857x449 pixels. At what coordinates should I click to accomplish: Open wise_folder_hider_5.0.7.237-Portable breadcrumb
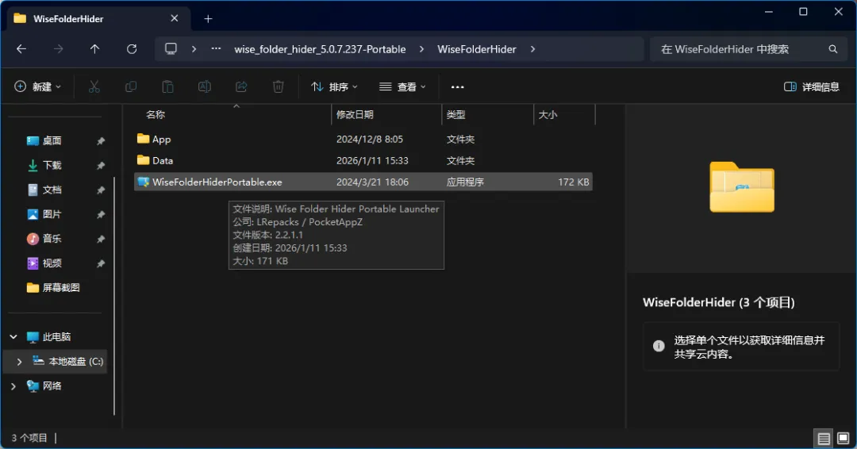click(x=321, y=49)
